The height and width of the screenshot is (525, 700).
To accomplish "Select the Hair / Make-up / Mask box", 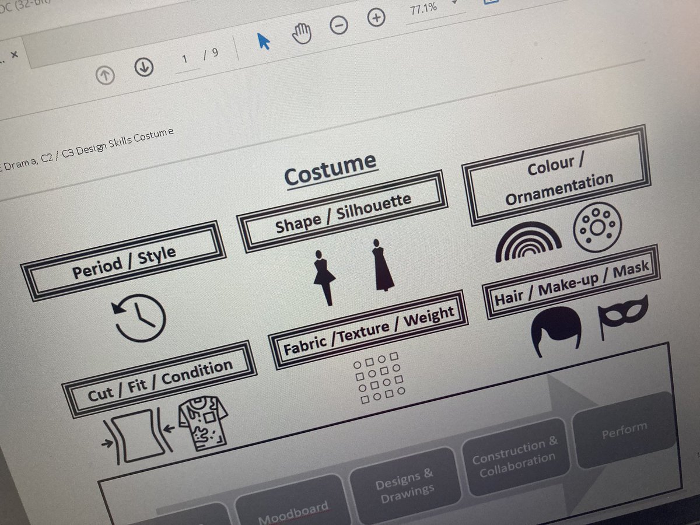I will tap(572, 282).
